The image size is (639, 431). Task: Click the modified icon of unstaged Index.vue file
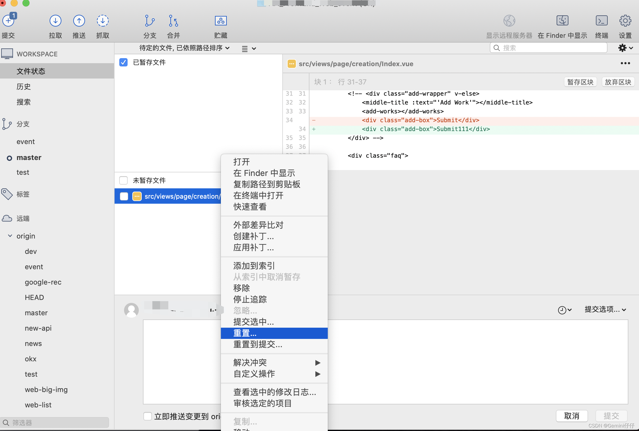click(137, 196)
